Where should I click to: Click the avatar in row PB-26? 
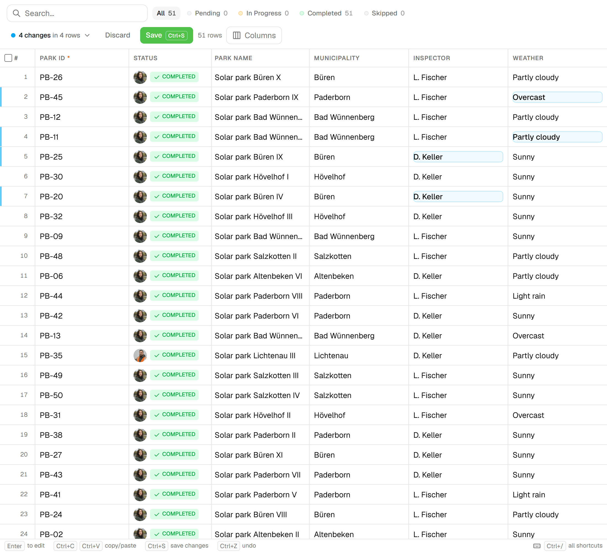pyautogui.click(x=140, y=77)
